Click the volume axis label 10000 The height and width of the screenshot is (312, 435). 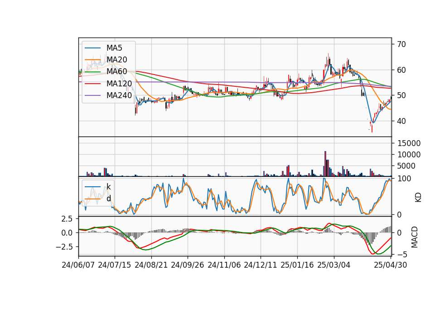click(x=409, y=155)
